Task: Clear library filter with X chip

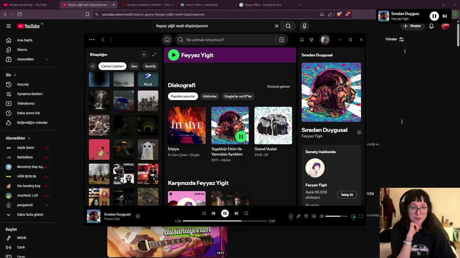Action: [93, 66]
